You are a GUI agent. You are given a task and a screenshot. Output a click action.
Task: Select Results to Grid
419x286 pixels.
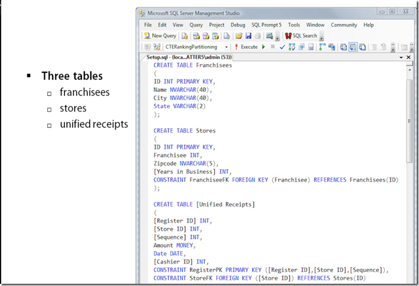click(353, 47)
